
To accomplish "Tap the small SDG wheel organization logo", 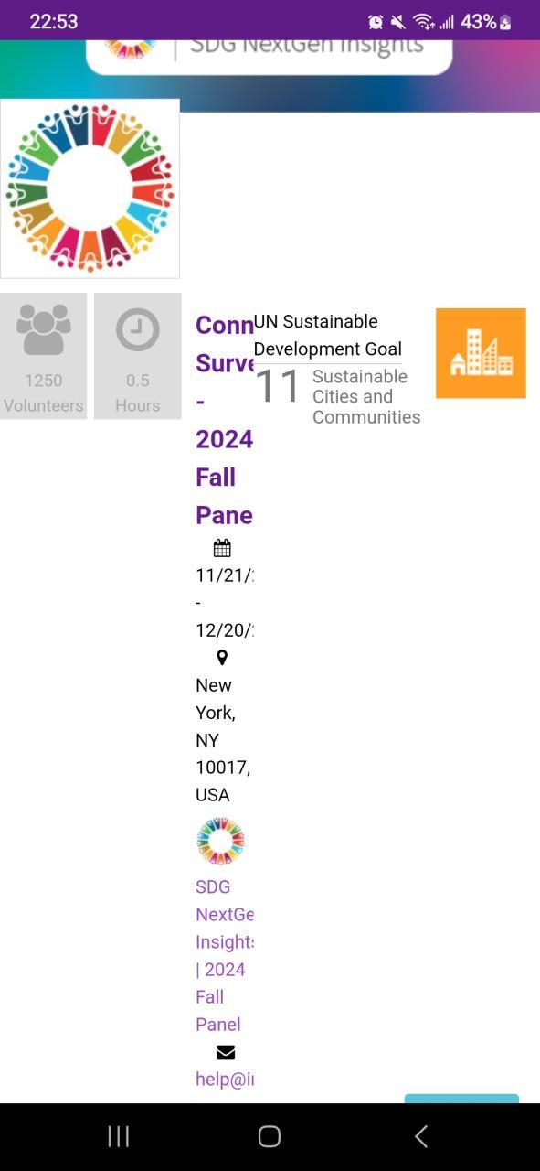I will pos(220,842).
